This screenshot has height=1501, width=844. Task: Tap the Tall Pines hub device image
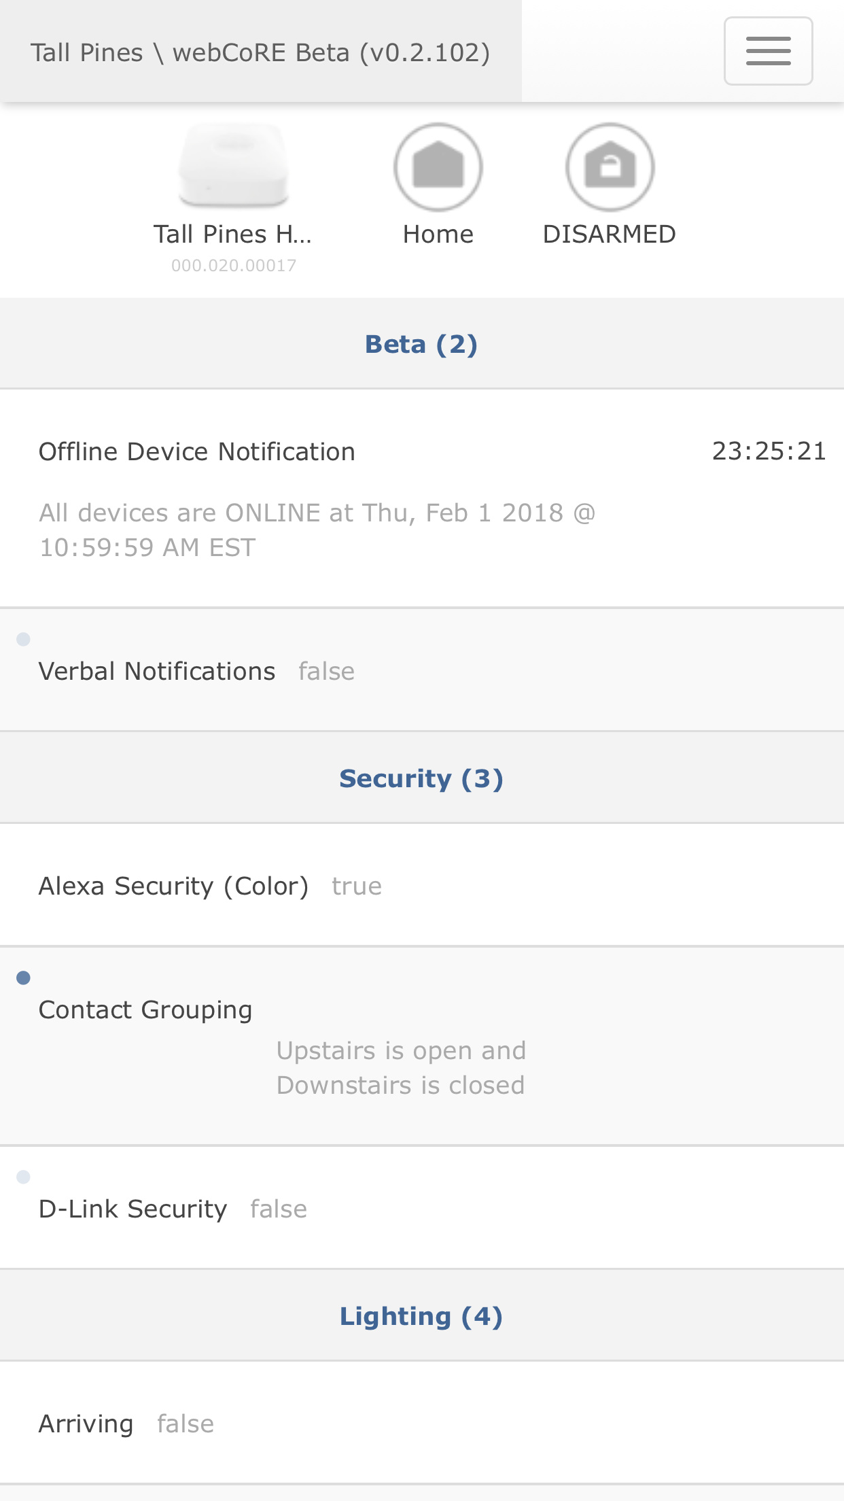point(234,165)
